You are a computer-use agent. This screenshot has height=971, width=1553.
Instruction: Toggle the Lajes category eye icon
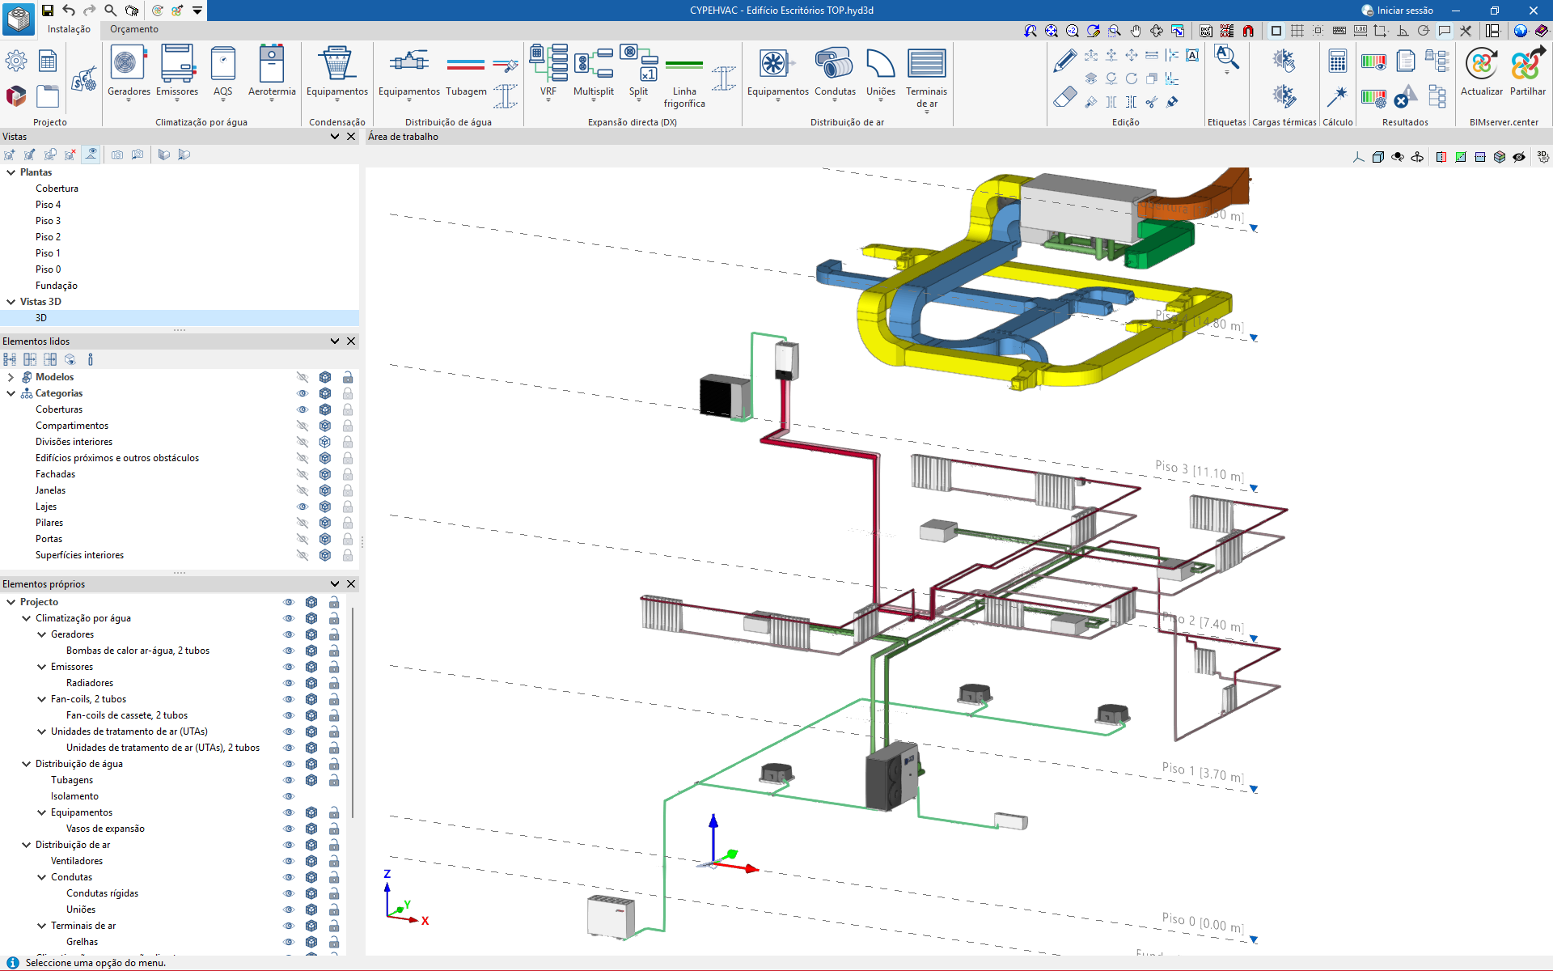click(303, 507)
